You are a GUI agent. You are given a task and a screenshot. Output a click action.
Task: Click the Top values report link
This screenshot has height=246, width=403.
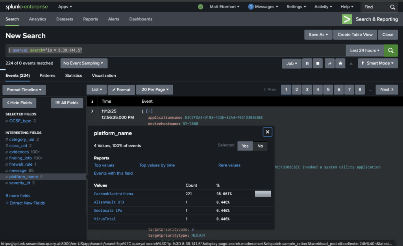pos(104,165)
